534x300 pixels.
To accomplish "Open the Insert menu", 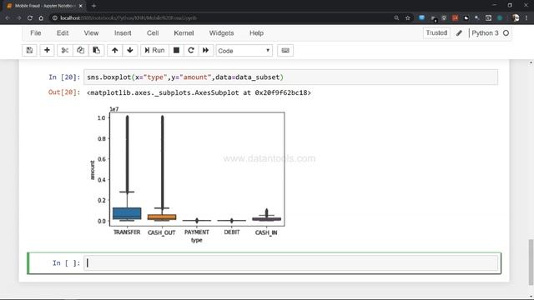I will pyautogui.click(x=123, y=33).
